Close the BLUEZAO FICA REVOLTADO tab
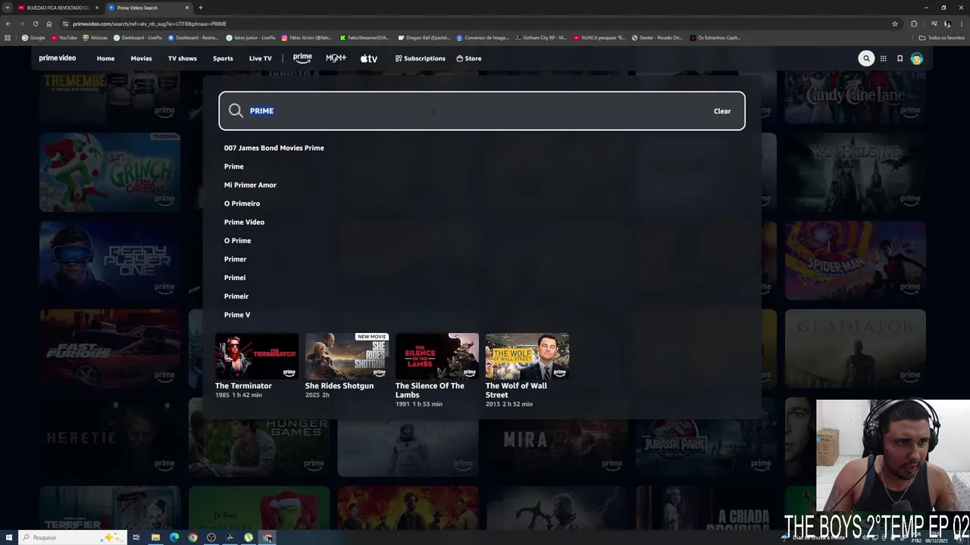Viewport: 970px width, 545px height. pos(97,8)
